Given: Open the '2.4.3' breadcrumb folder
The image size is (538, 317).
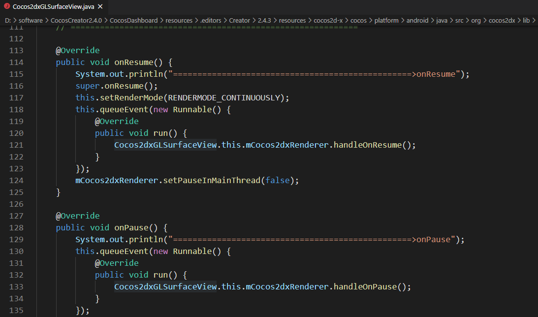Looking at the screenshot, I should (x=264, y=21).
